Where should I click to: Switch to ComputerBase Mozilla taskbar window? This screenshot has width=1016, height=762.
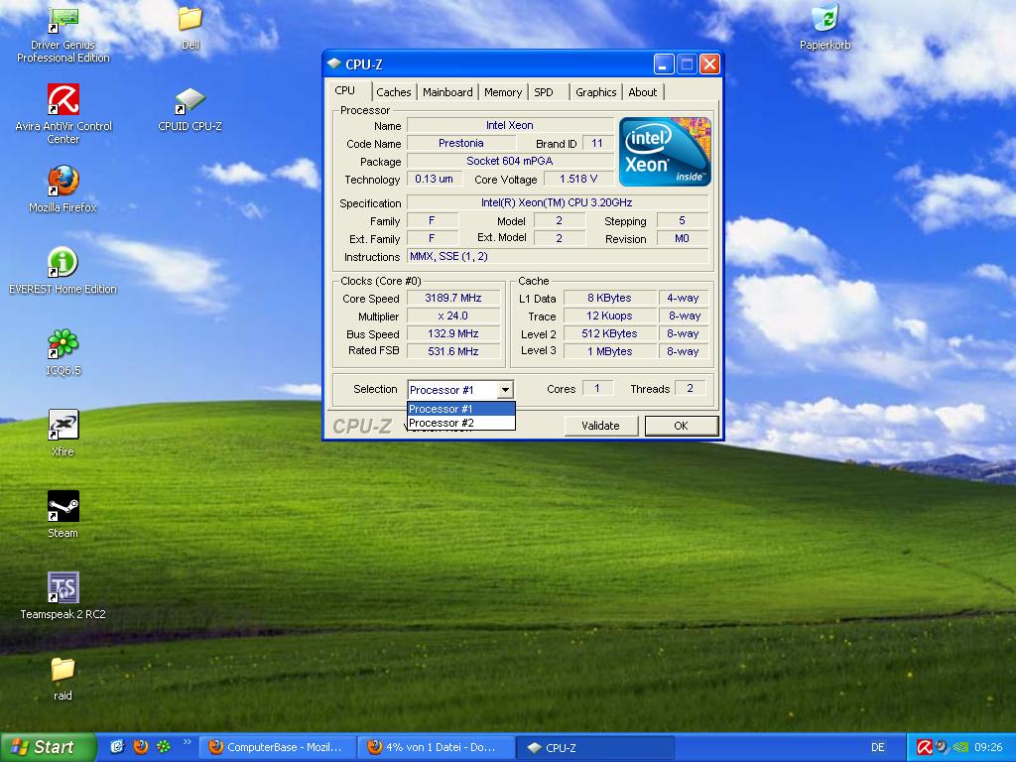(278, 747)
